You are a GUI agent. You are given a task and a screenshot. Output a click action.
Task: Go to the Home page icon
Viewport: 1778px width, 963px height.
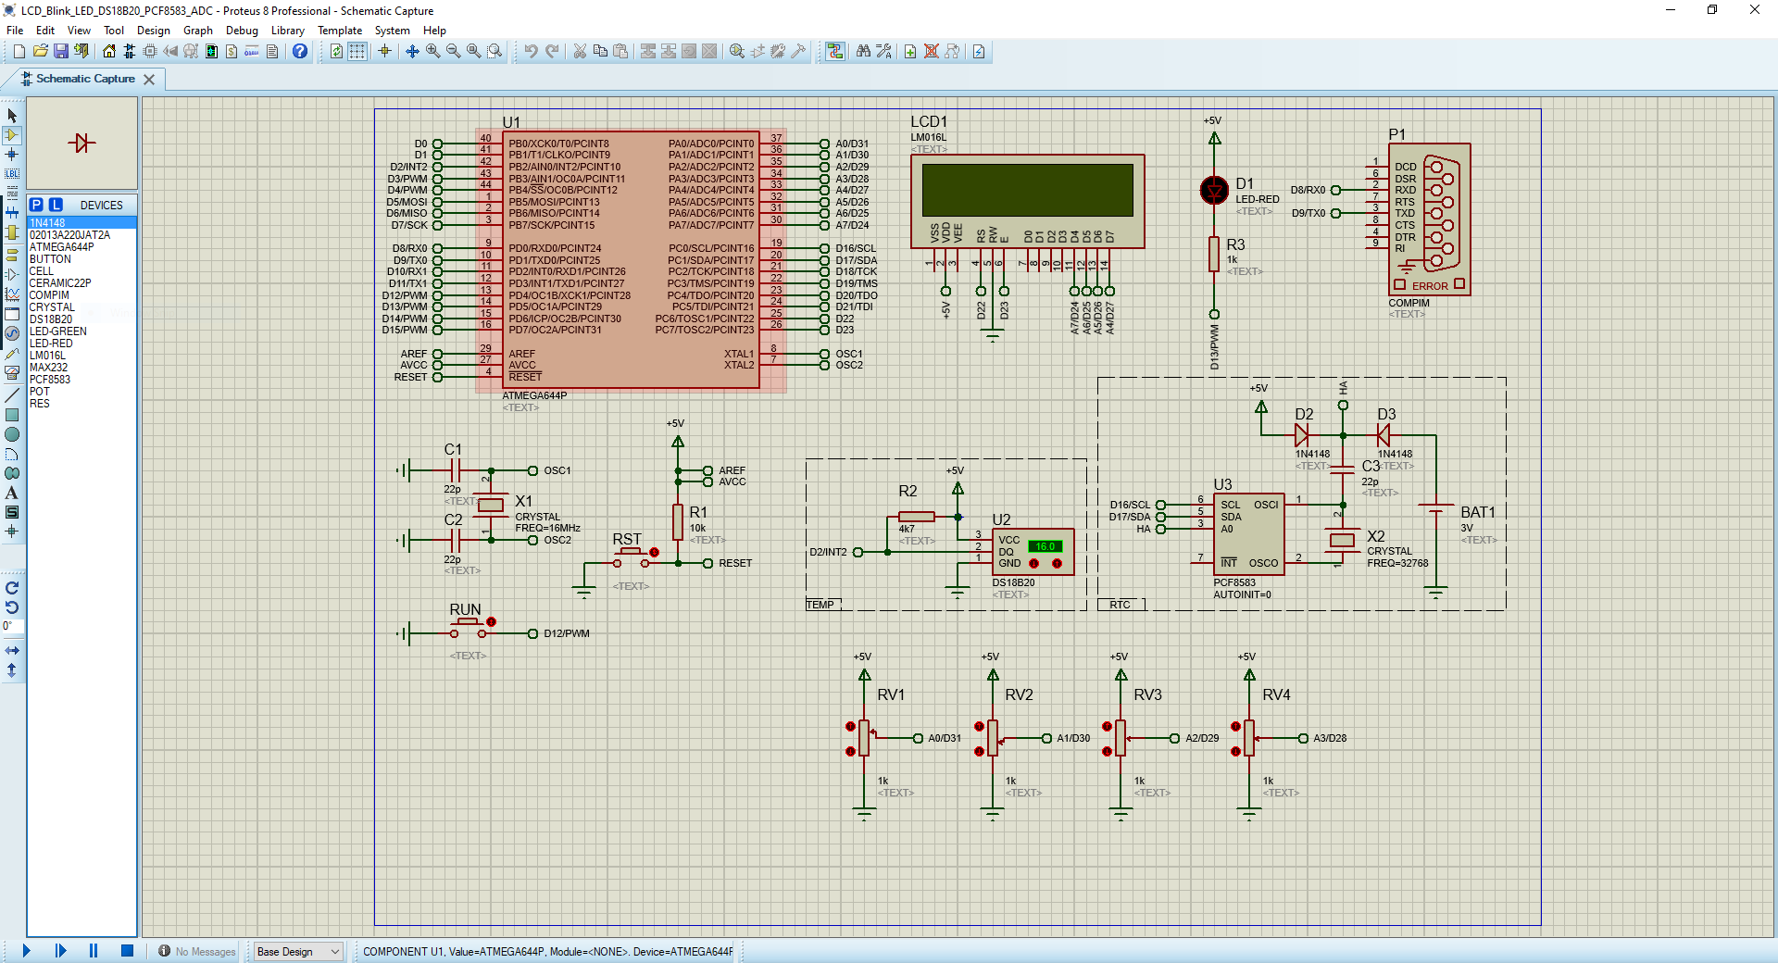pyautogui.click(x=109, y=52)
